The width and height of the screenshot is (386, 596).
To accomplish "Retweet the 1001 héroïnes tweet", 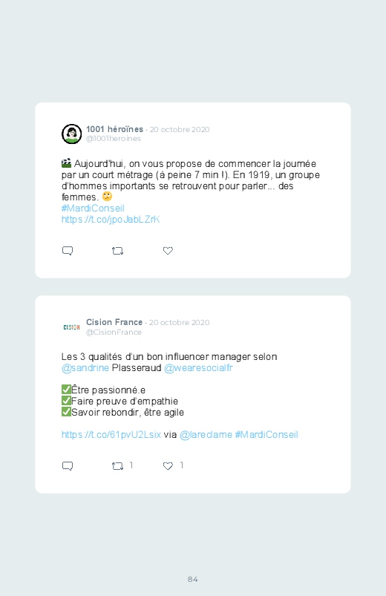I will pos(117,251).
